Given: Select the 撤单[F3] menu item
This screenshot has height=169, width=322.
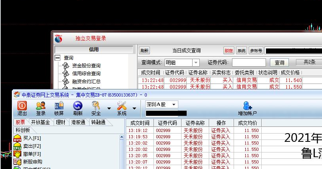Looking at the screenshot, I should tap(32, 154).
